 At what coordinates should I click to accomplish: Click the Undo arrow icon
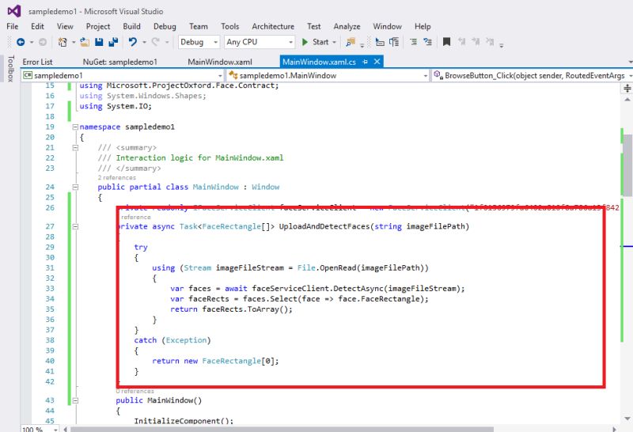132,42
